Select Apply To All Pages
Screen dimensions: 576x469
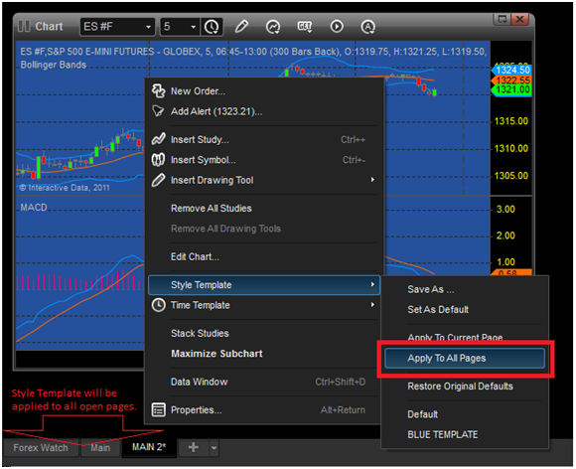(x=465, y=359)
